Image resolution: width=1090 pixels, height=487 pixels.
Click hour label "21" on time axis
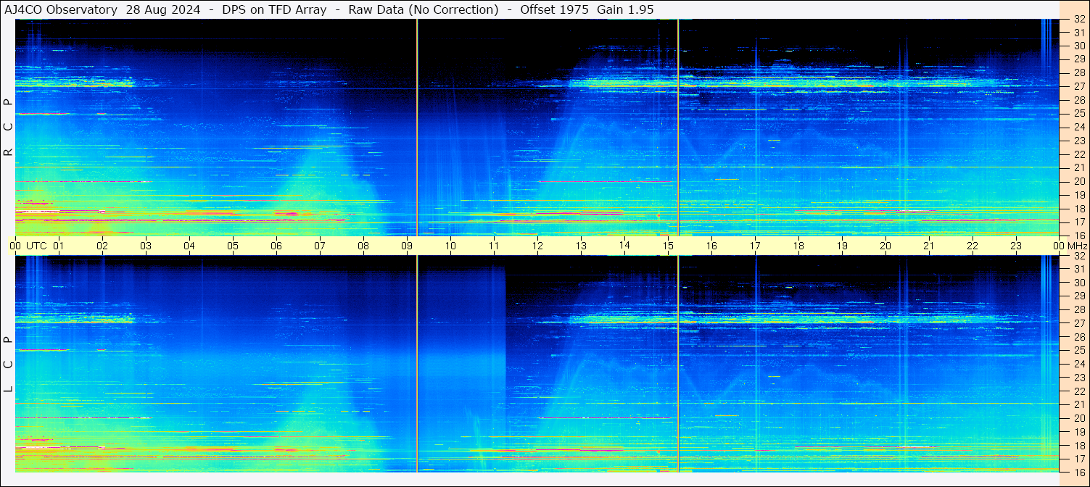click(x=929, y=246)
